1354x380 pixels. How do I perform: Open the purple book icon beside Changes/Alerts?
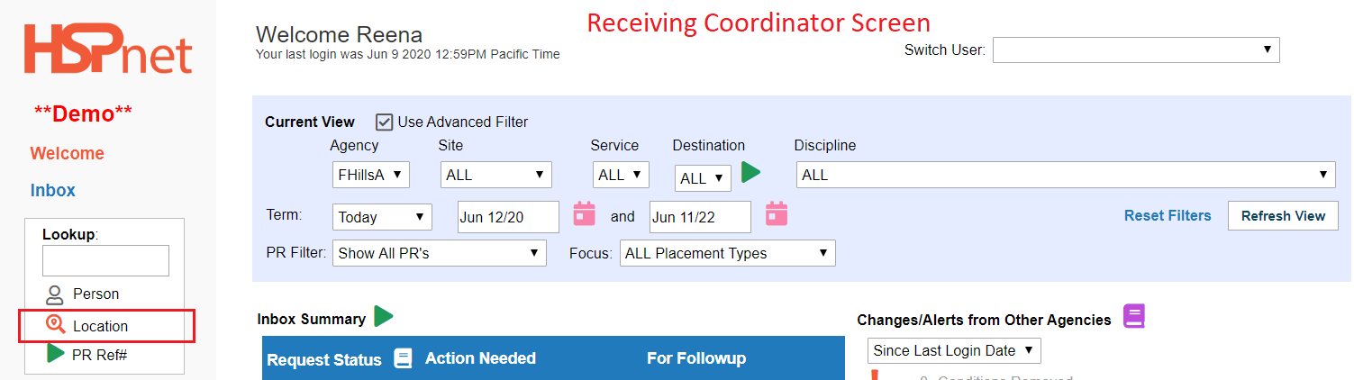click(1133, 317)
